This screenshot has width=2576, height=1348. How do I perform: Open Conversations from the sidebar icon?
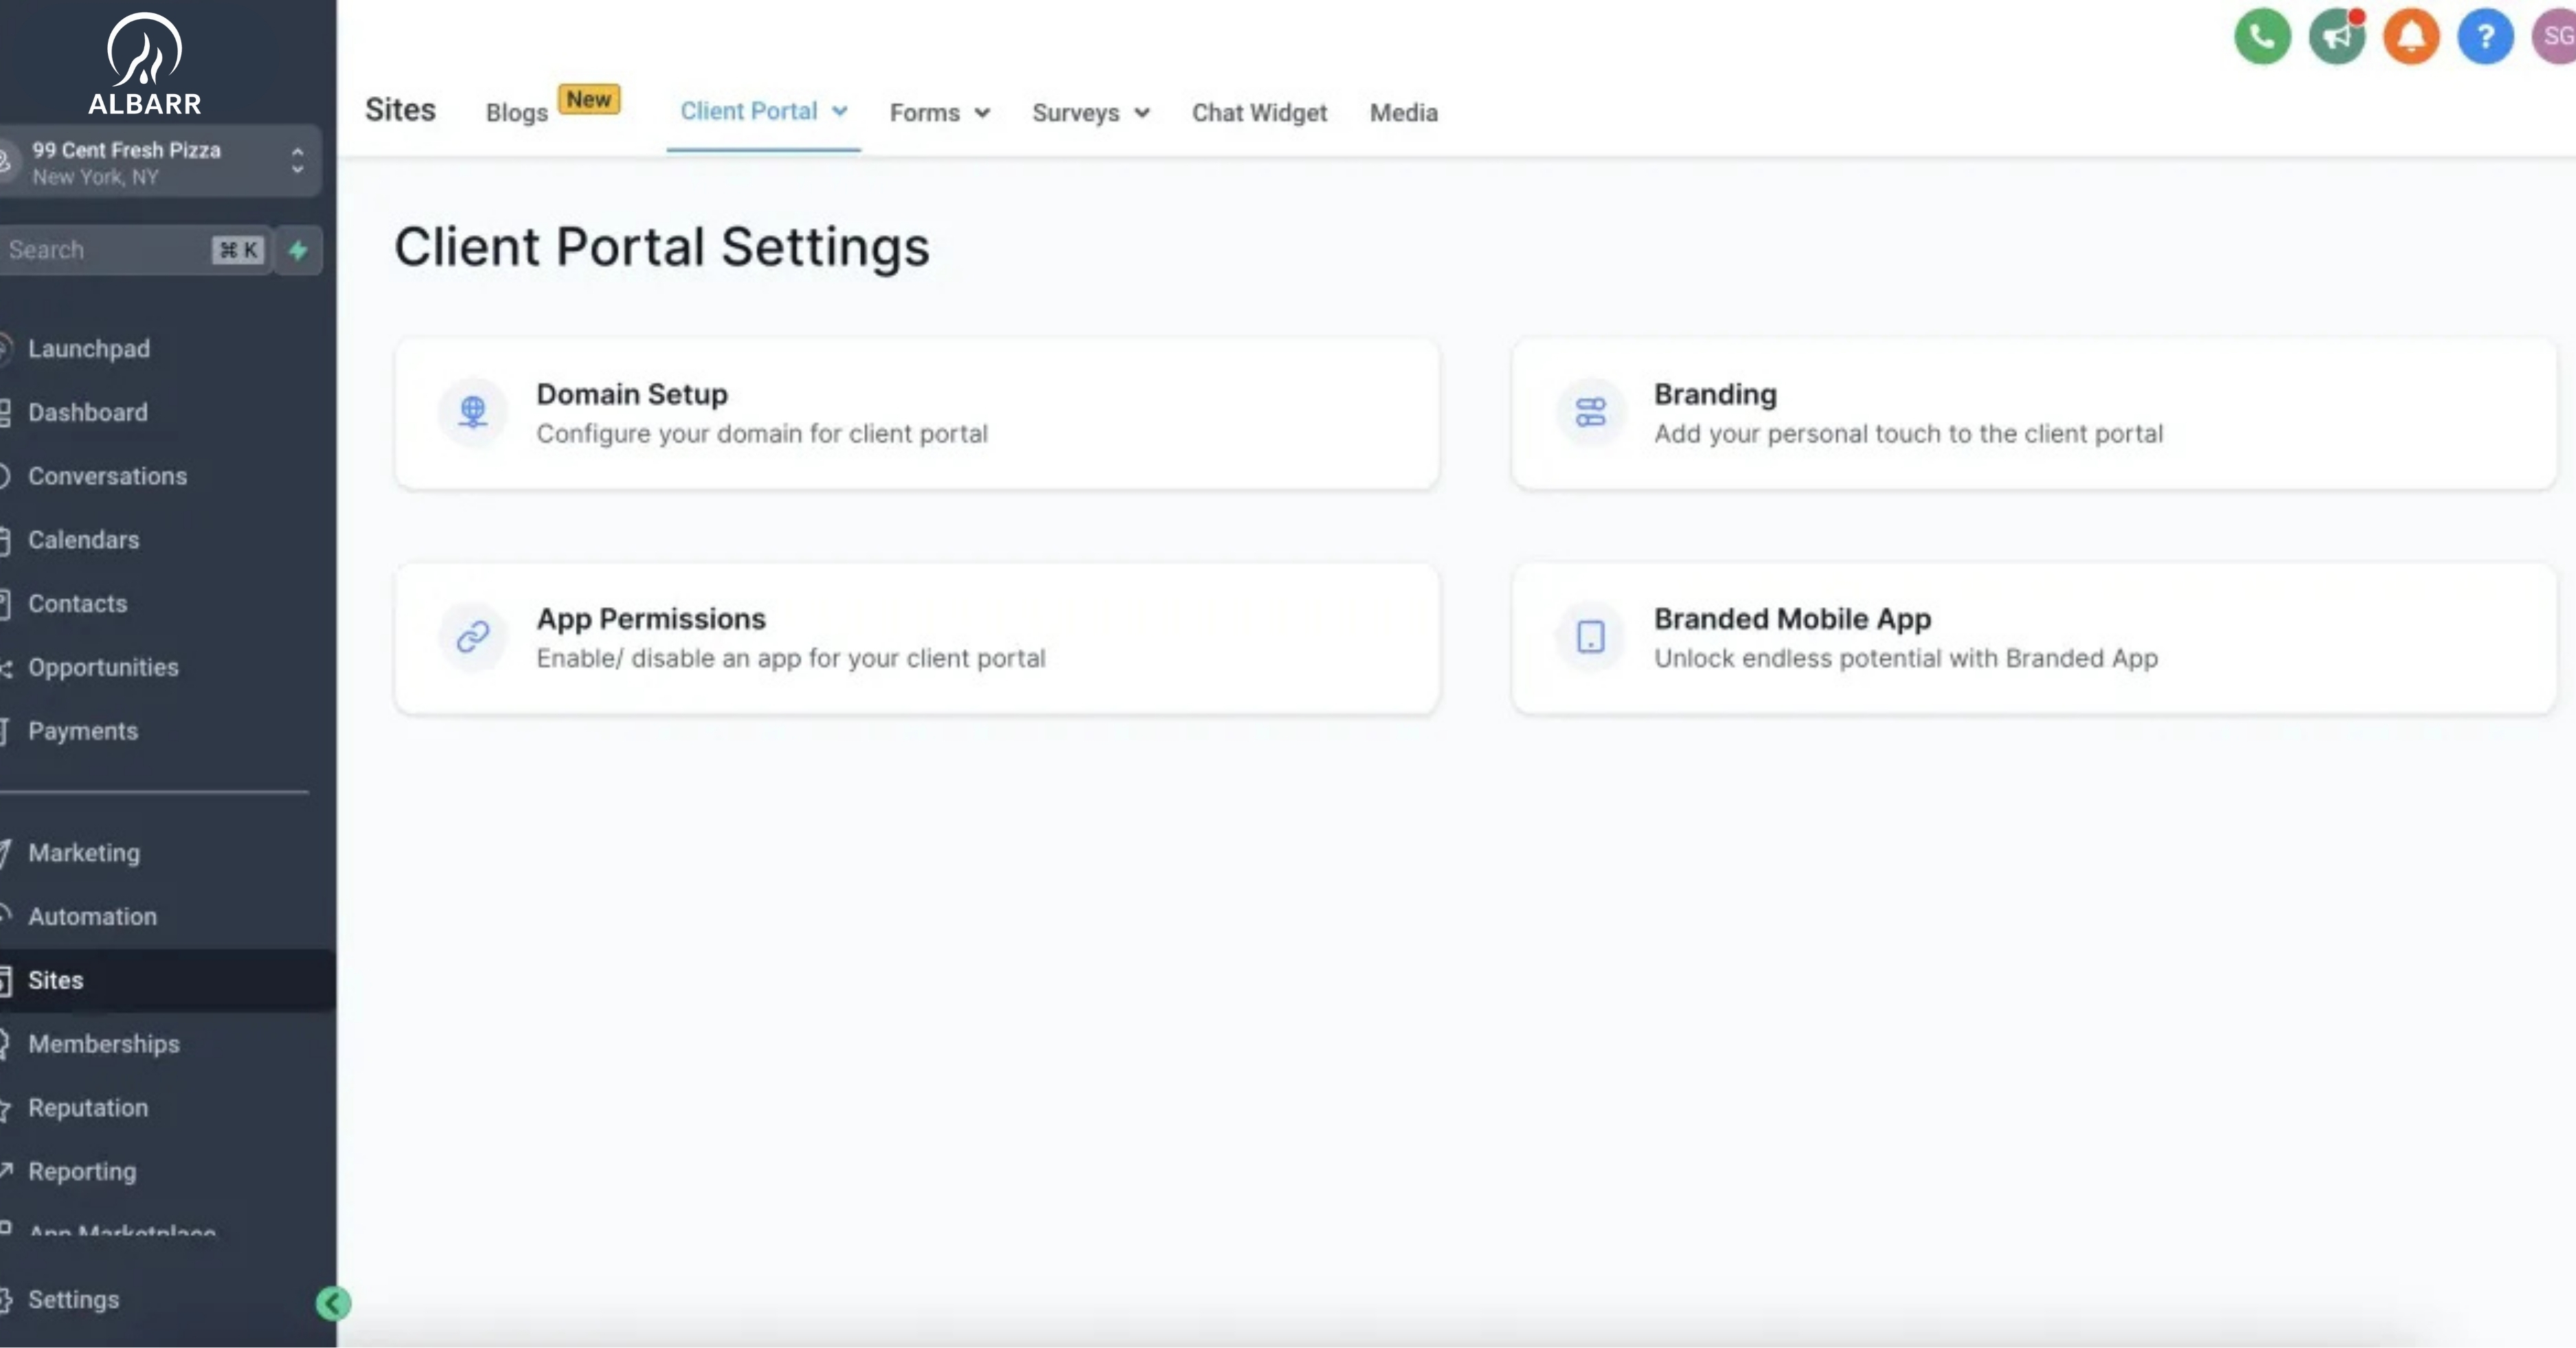point(5,476)
